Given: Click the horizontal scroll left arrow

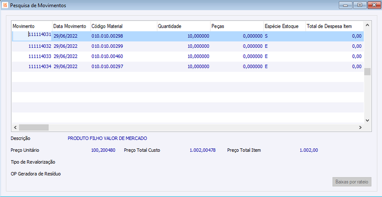Looking at the screenshot, I should tap(15, 127).
